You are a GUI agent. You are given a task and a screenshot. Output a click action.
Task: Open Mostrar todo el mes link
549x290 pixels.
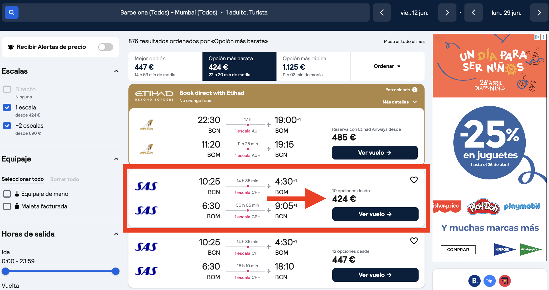(x=404, y=41)
